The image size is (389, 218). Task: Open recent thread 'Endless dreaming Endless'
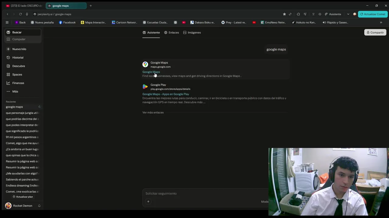pyautogui.click(x=23, y=186)
